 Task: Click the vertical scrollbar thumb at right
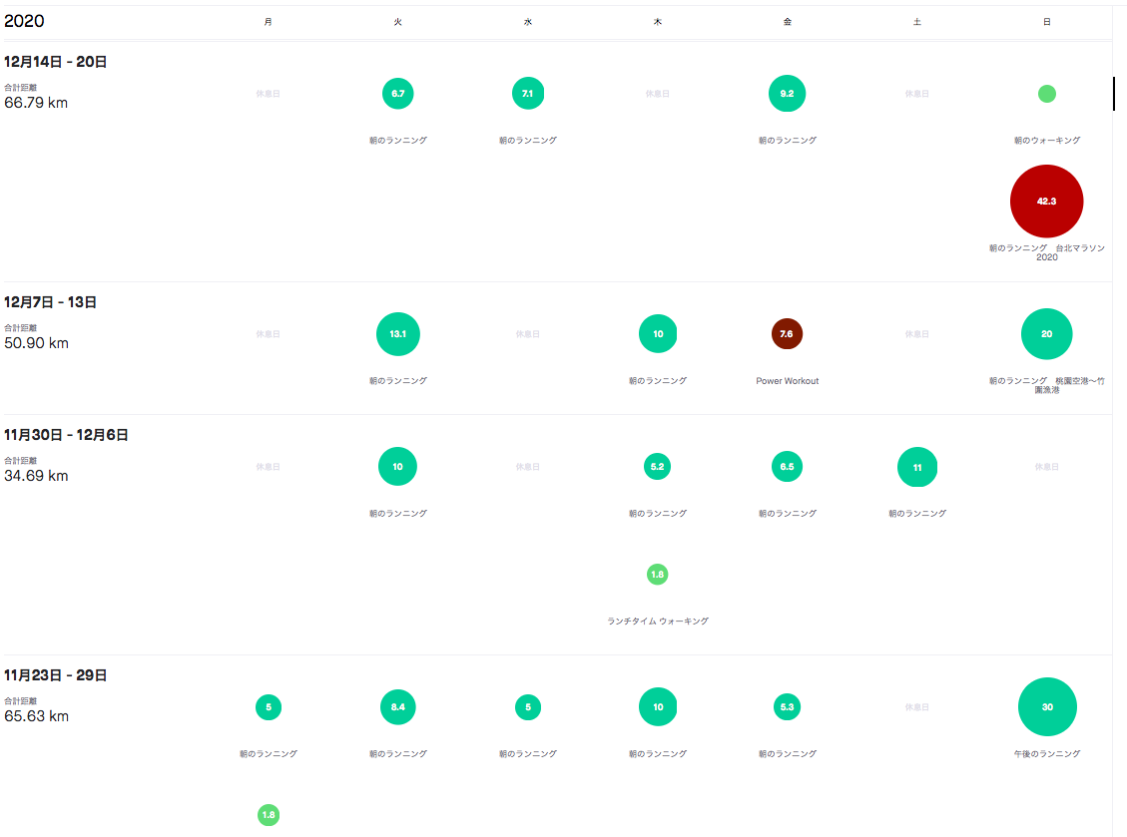[1113, 94]
